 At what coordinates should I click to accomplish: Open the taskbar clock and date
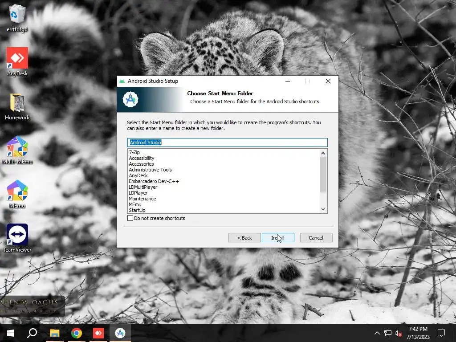point(418,333)
